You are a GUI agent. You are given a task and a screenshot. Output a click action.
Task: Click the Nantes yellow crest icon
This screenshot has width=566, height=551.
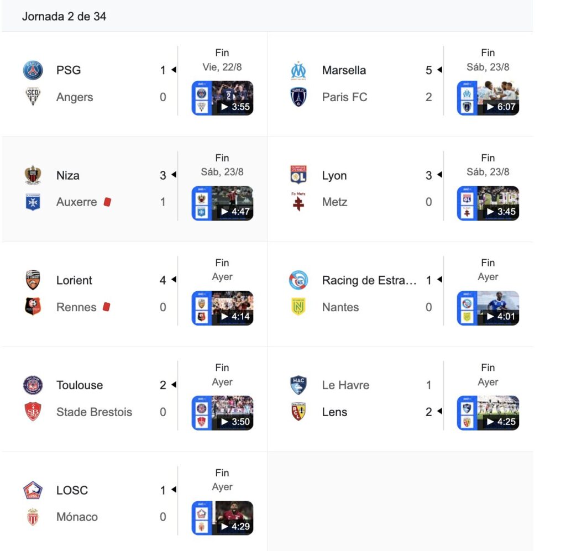click(x=298, y=307)
